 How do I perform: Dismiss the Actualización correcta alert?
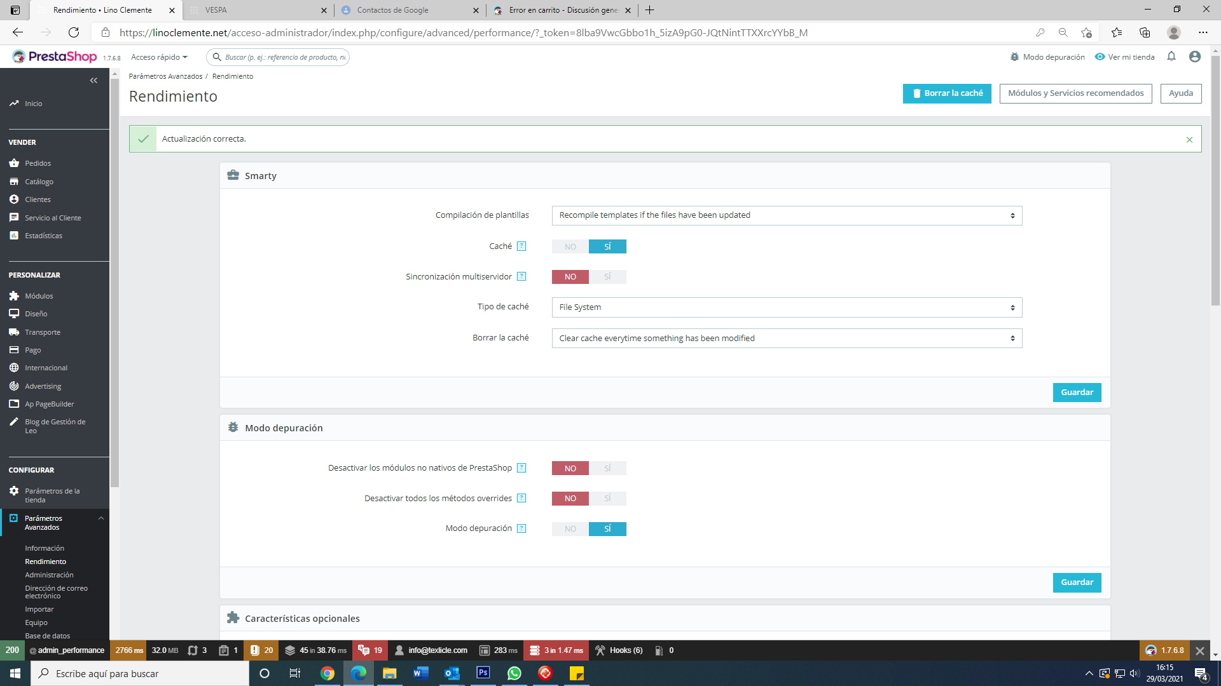click(1189, 140)
